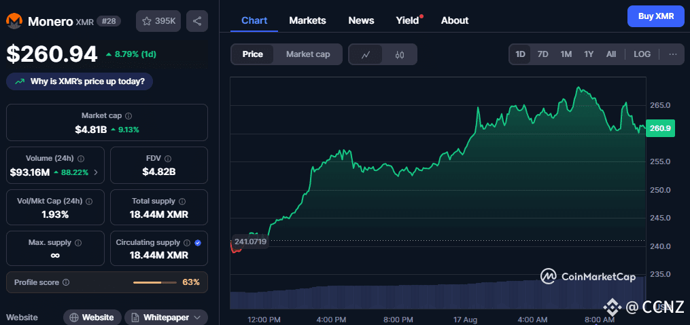
Task: Set chart range to 7D
Action: 543,54
